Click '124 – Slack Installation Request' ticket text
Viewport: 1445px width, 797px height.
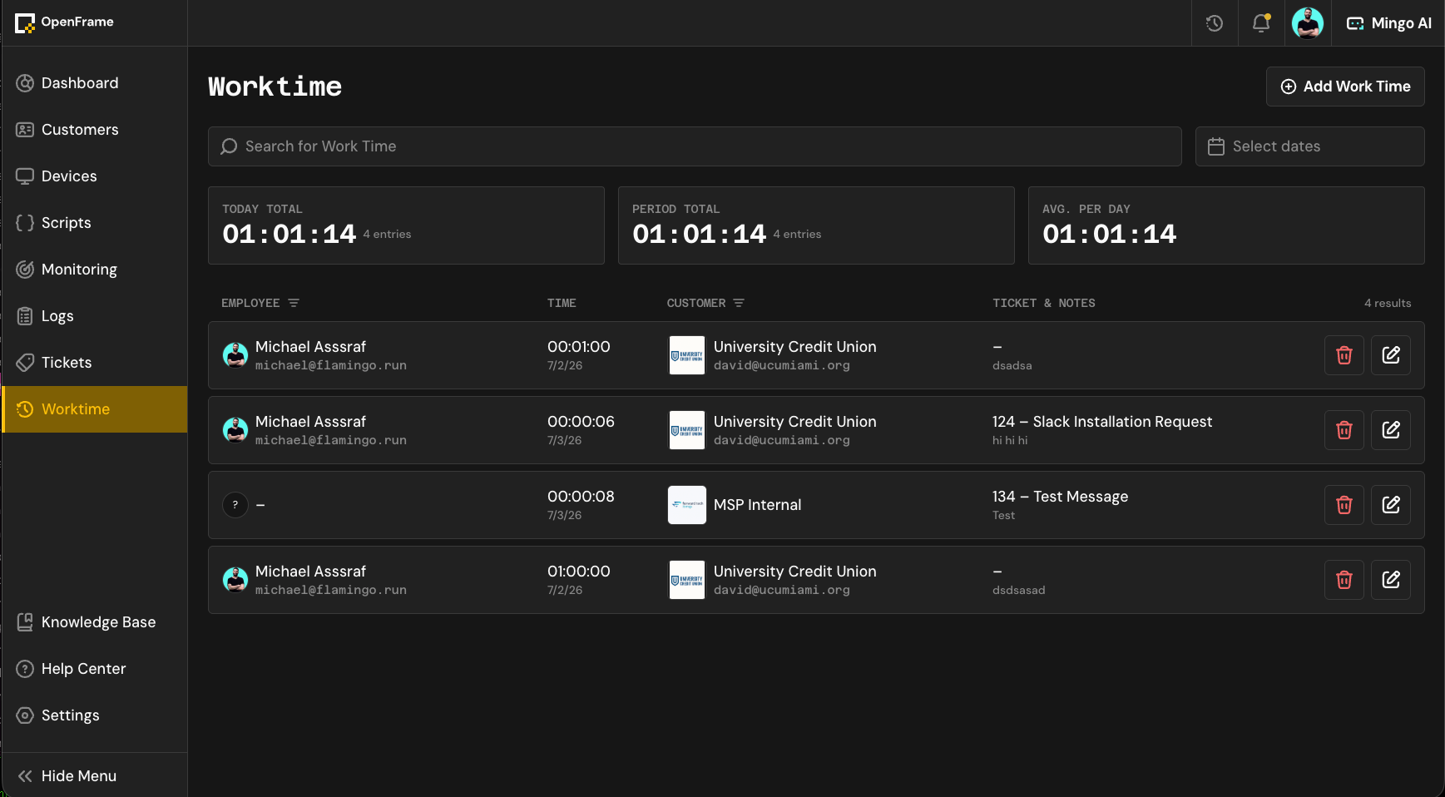click(1102, 422)
